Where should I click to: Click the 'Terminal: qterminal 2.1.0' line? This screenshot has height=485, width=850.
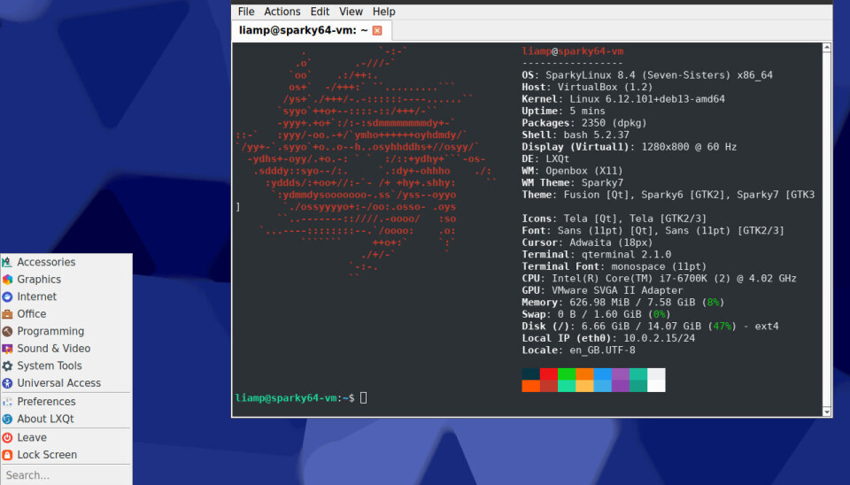point(596,254)
